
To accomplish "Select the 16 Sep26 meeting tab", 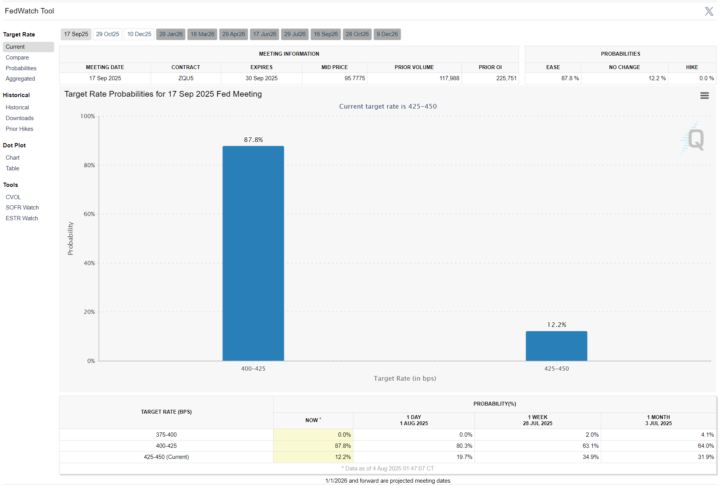I will click(326, 34).
